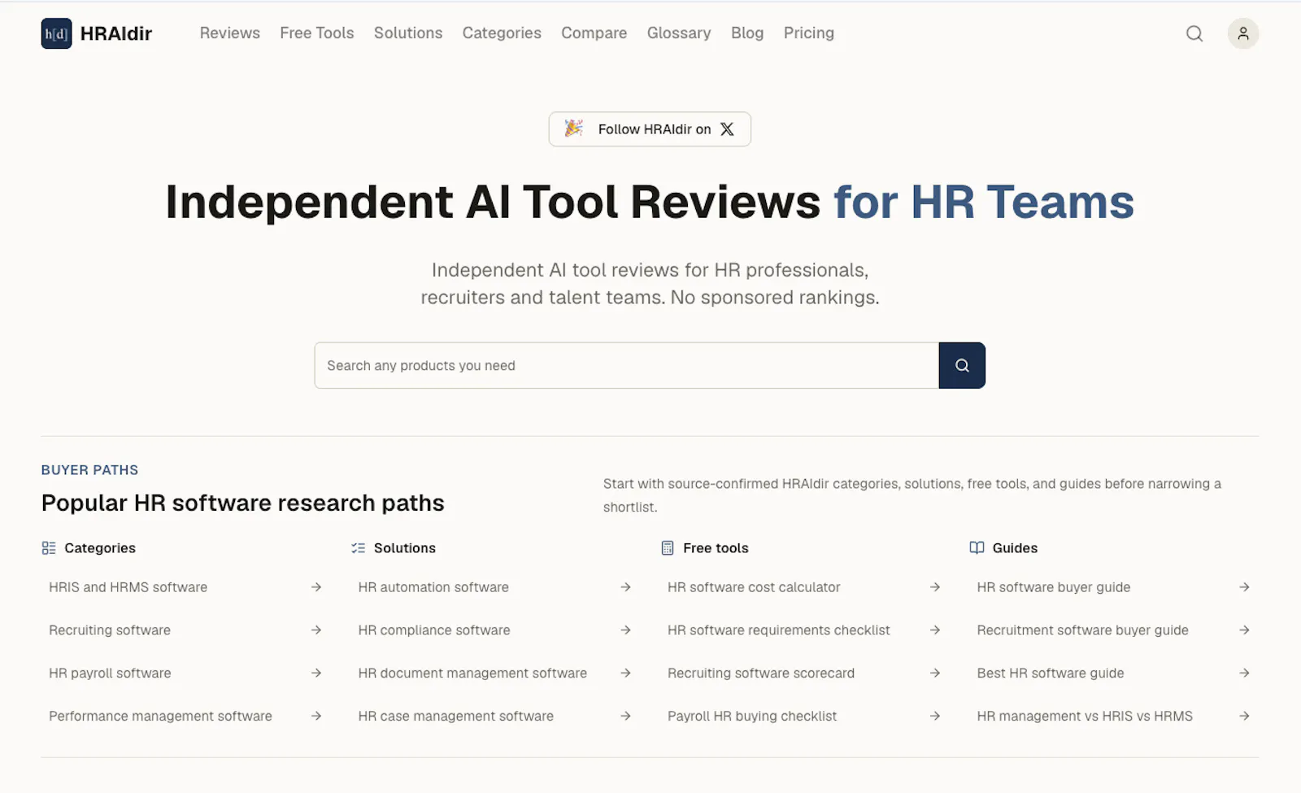This screenshot has height=793, width=1301.
Task: Open the header search icon
Action: tap(1194, 33)
